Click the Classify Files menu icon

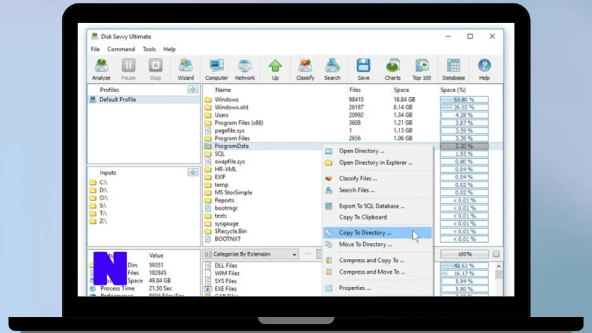(x=329, y=179)
